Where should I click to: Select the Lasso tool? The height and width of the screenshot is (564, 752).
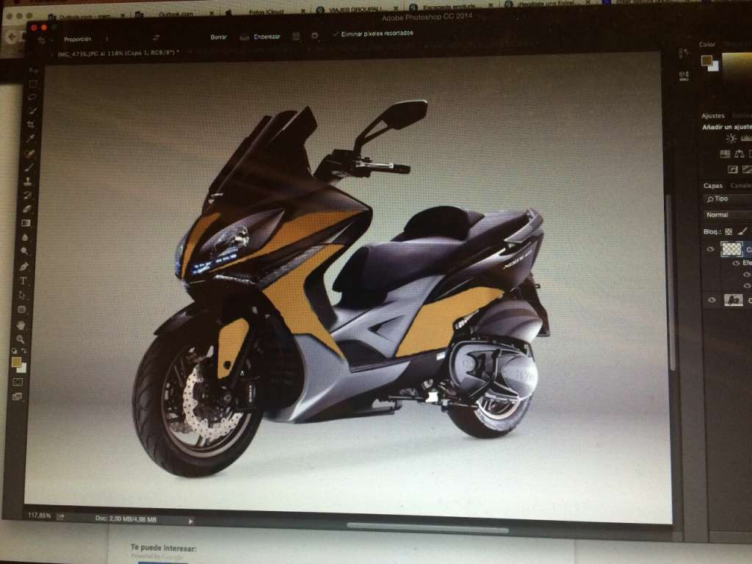coord(32,97)
